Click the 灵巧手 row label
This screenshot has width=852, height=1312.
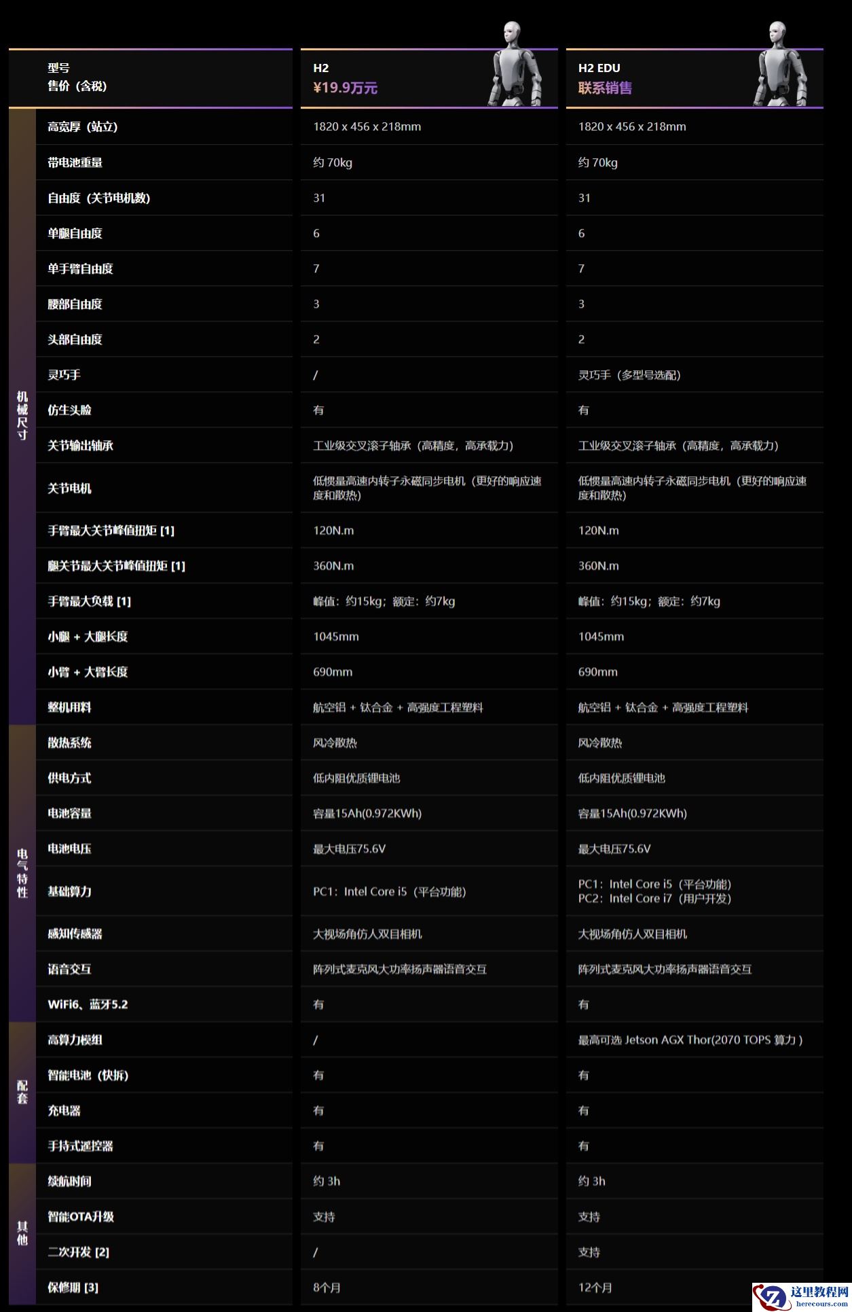pos(64,374)
